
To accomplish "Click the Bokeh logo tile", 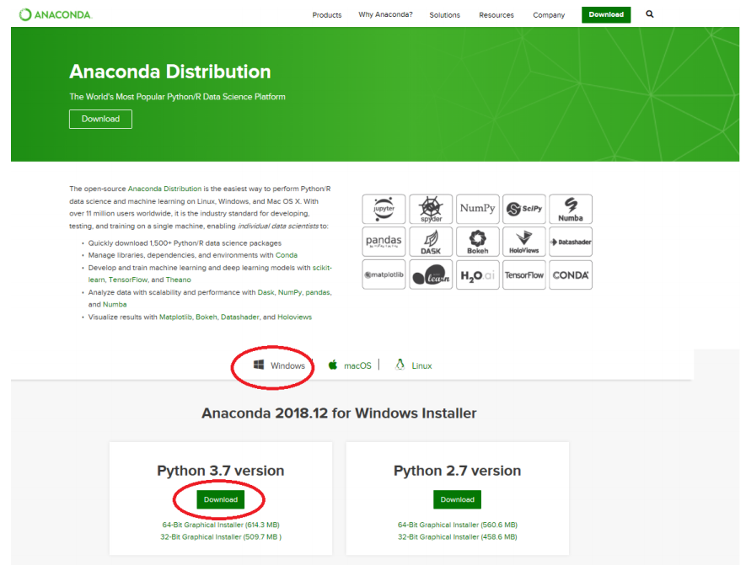I will (477, 242).
